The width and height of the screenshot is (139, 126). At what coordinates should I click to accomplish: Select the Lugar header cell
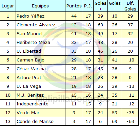pos(8,6)
